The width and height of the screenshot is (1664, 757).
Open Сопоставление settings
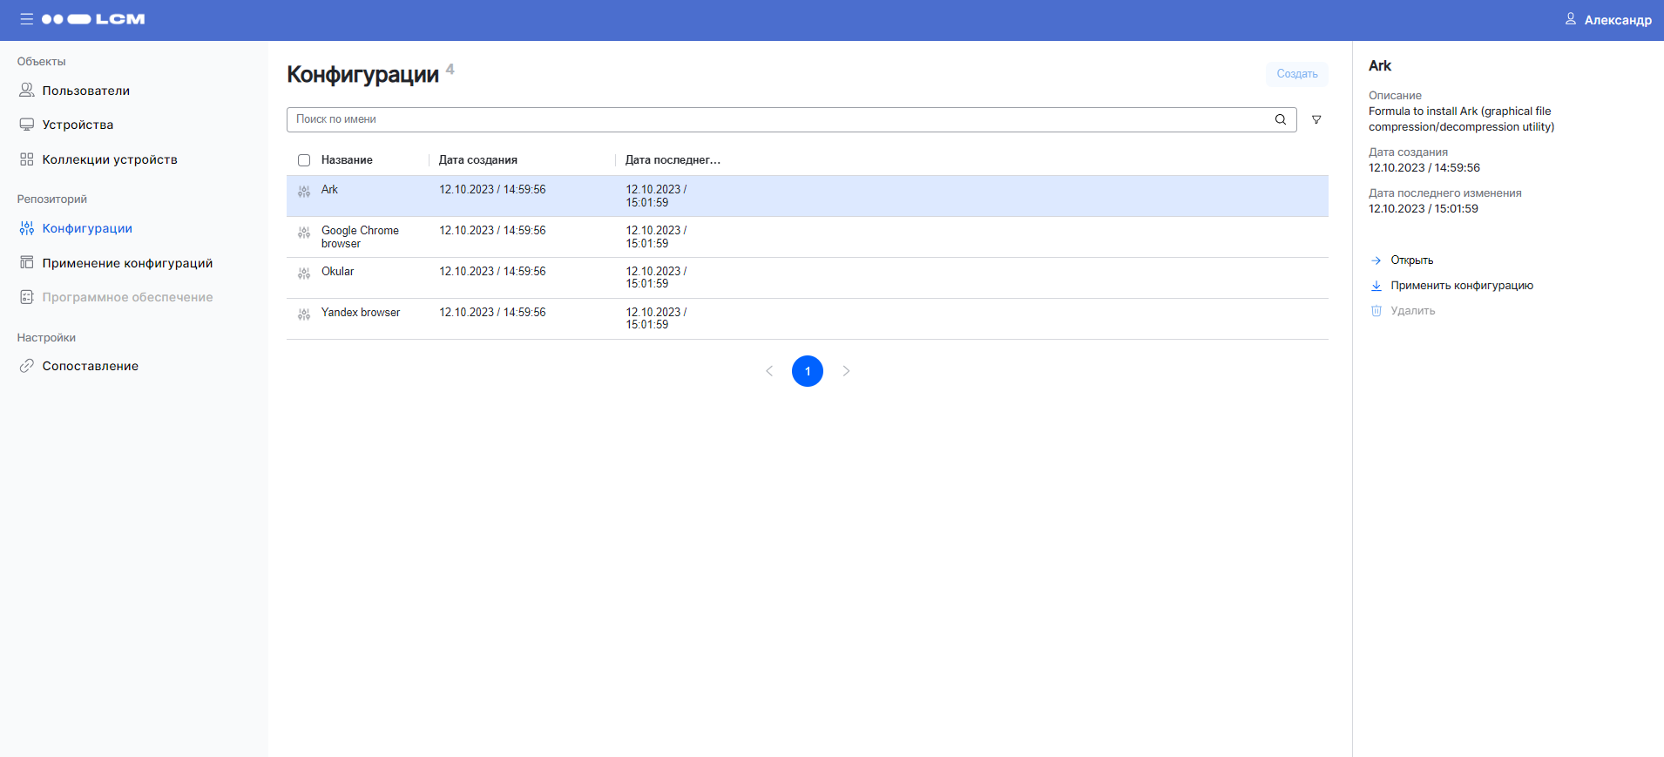point(90,366)
